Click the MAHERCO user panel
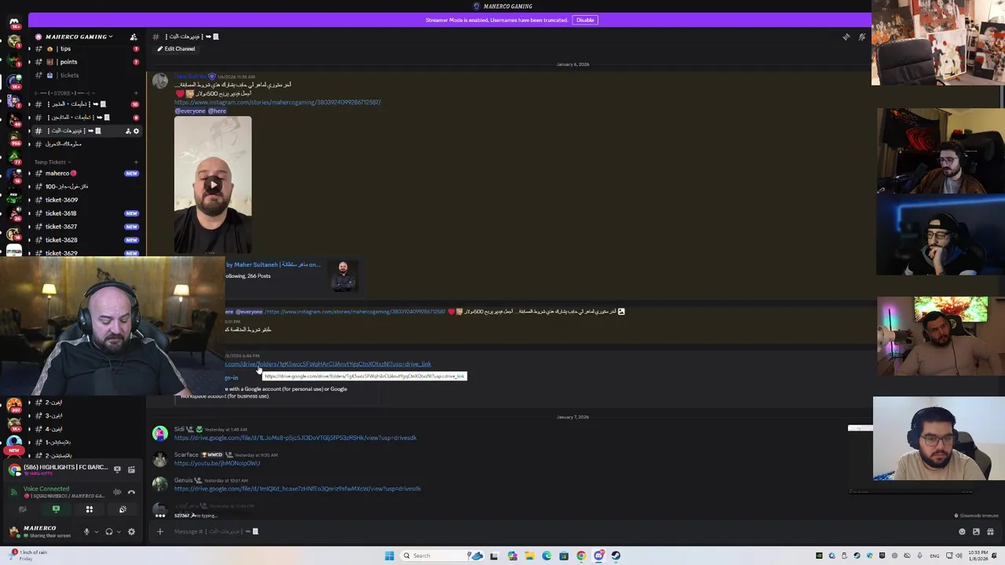The height and width of the screenshot is (565, 1005). [42, 531]
